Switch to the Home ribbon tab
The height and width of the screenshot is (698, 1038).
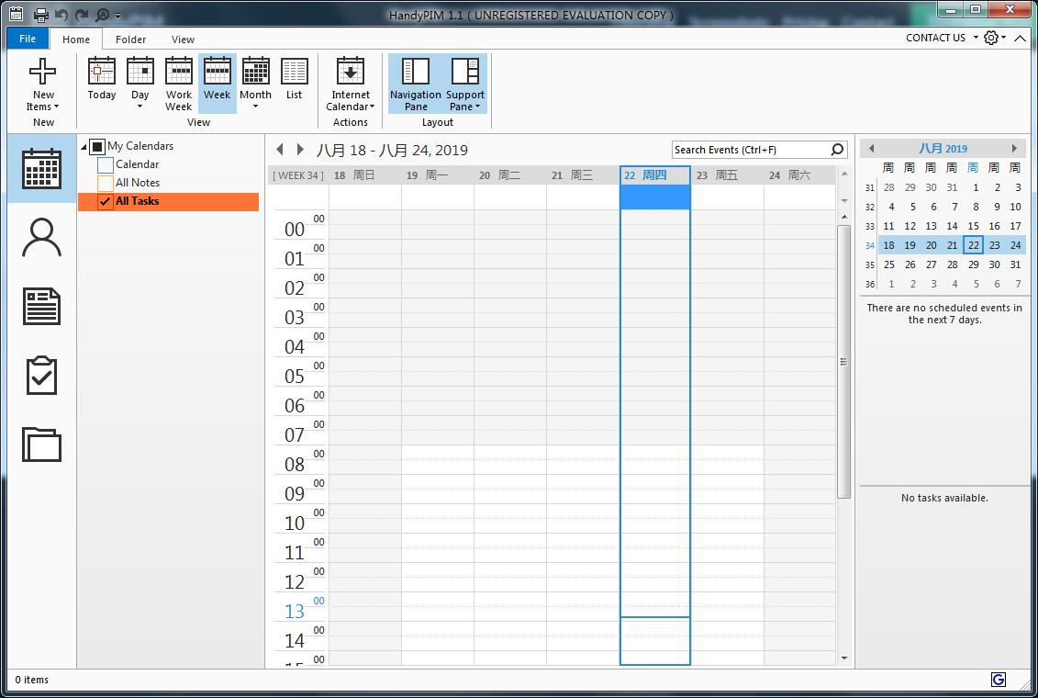pyautogui.click(x=76, y=39)
